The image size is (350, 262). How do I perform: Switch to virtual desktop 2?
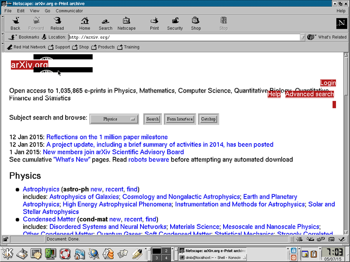coord(166,251)
